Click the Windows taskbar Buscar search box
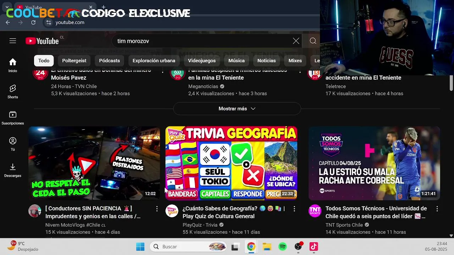Image resolution: width=454 pixels, height=255 pixels. pos(188,246)
